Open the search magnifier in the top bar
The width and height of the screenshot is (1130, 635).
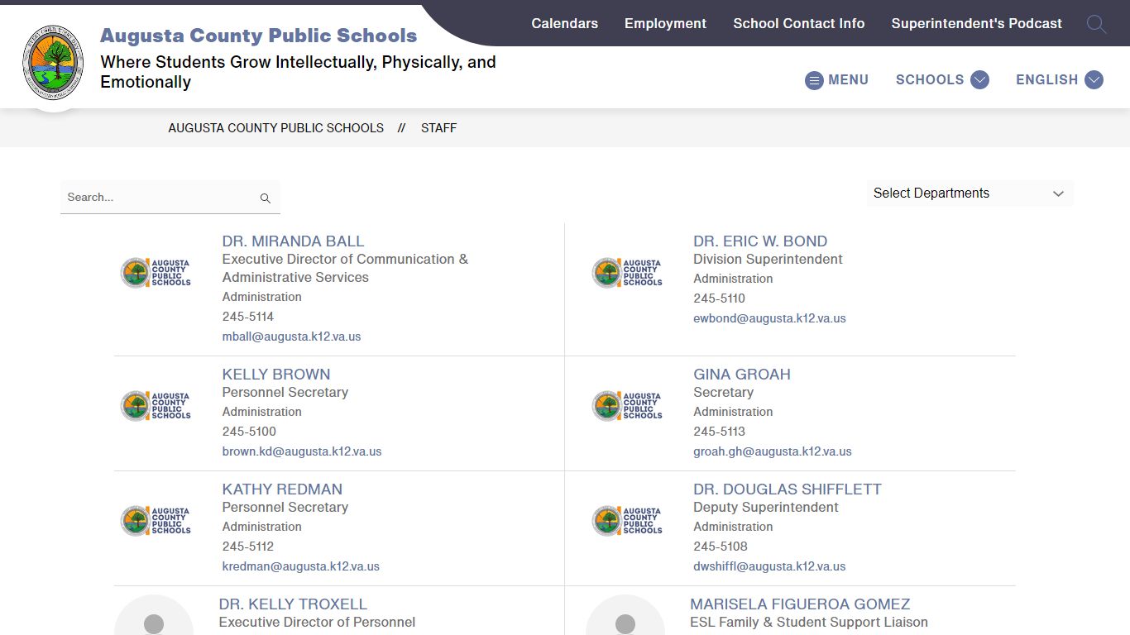(1096, 24)
